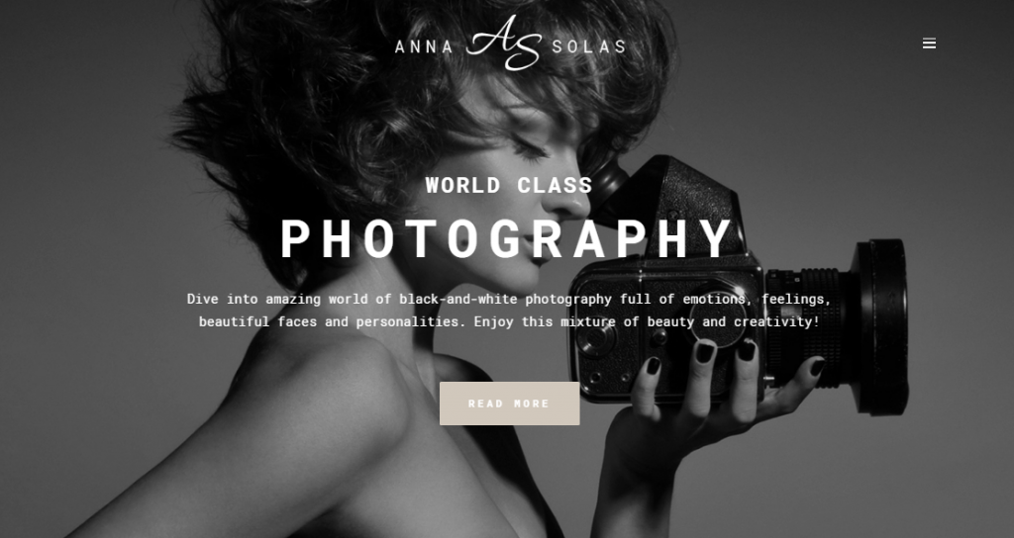Click the AS monogram logo
Image resolution: width=1014 pixels, height=538 pixels.
point(504,44)
